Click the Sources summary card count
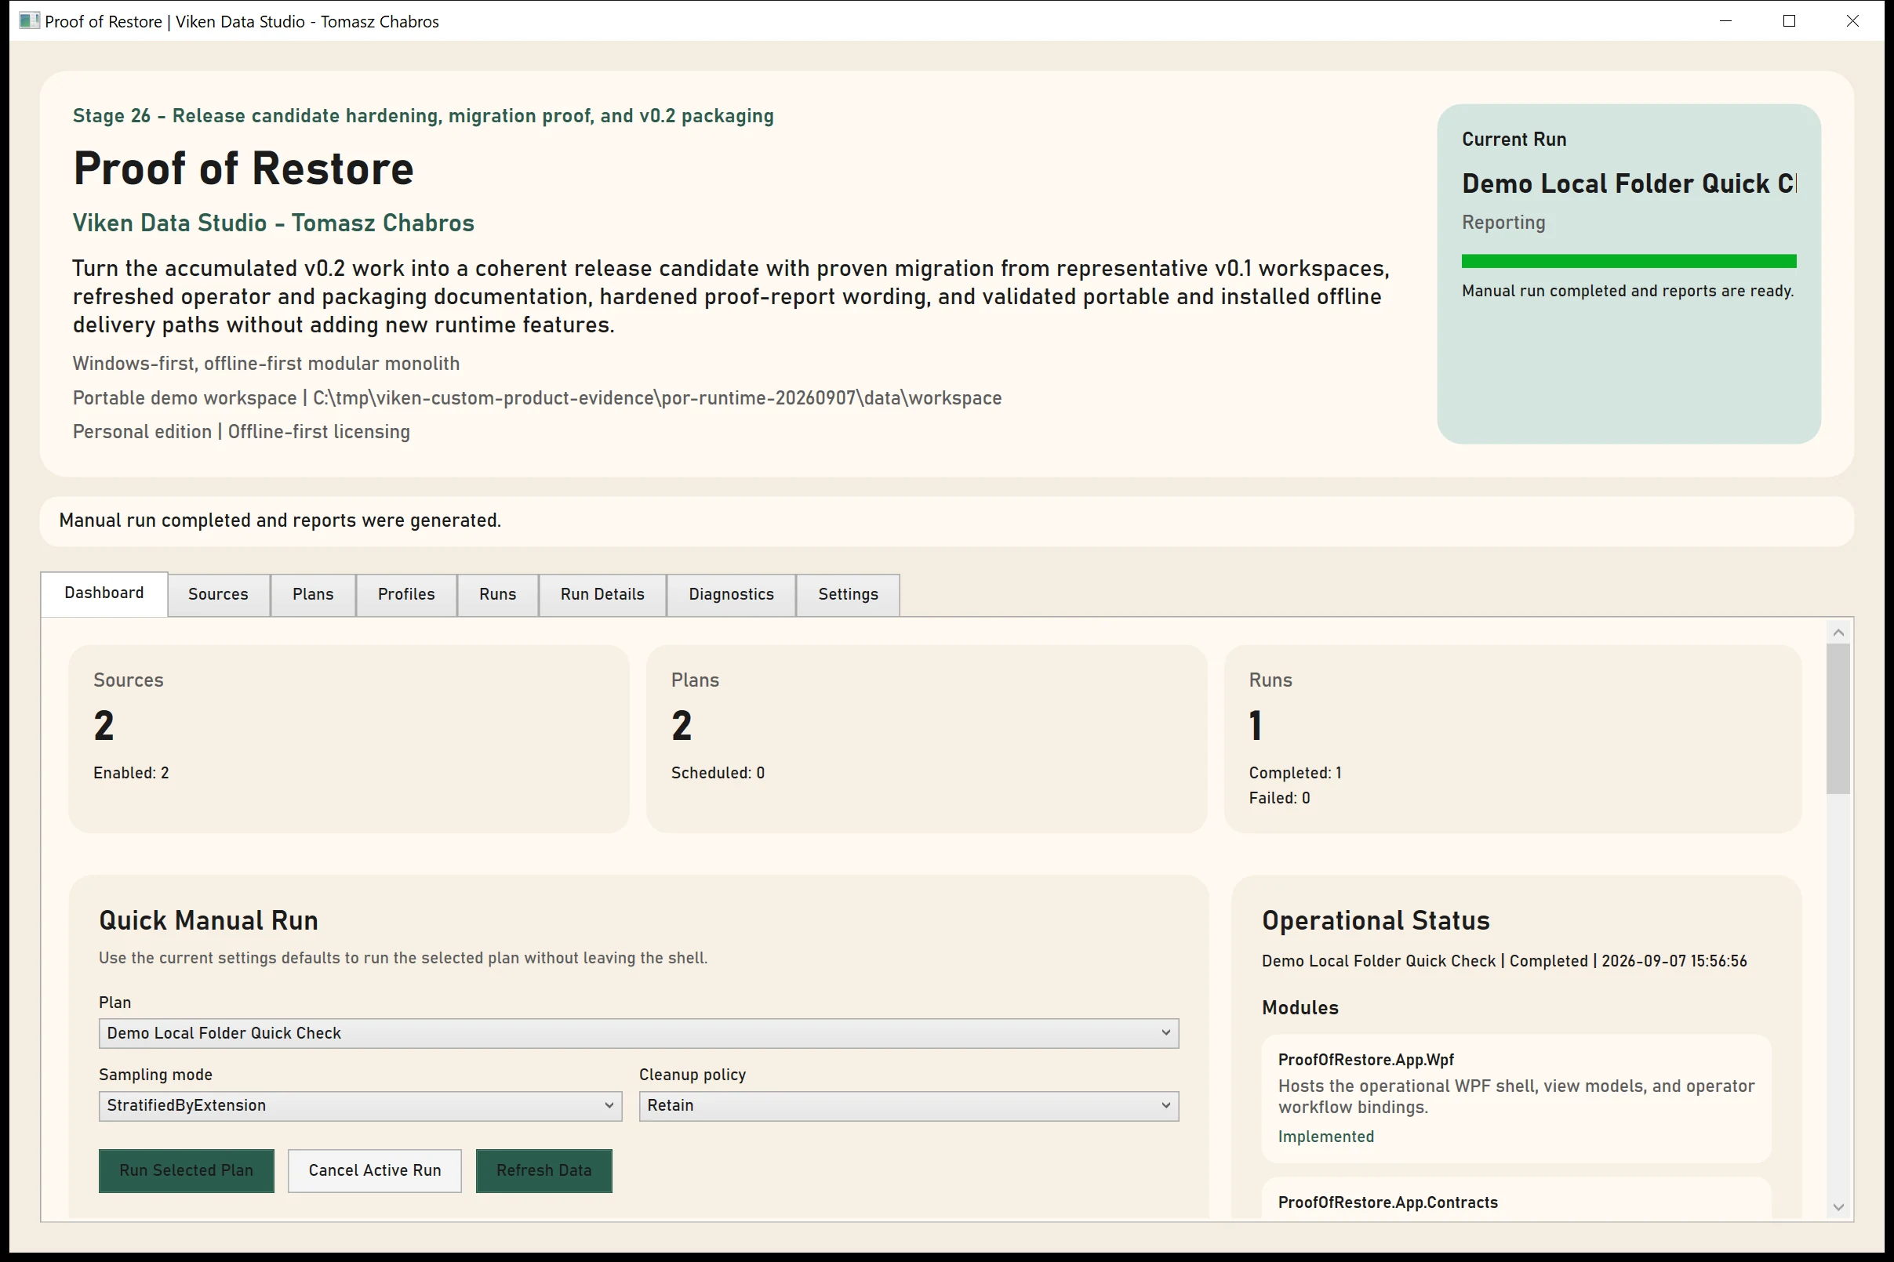1894x1262 pixels. click(x=104, y=726)
